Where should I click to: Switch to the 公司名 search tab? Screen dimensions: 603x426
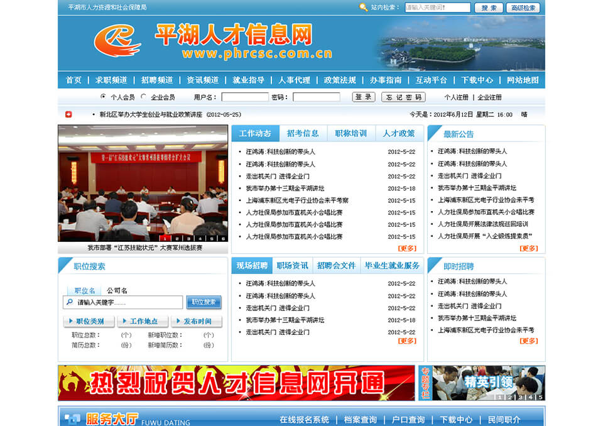click(117, 290)
